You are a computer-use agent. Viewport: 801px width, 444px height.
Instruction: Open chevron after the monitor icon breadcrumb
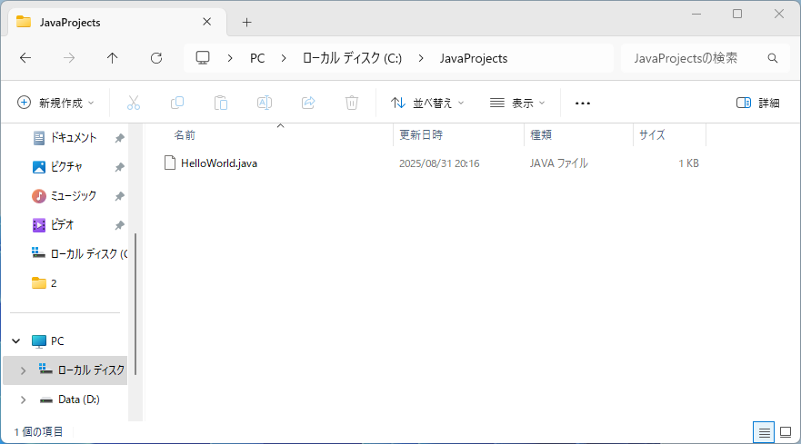click(230, 58)
